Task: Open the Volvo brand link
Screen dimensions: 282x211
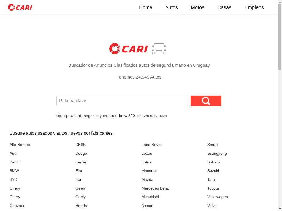Action: pyautogui.click(x=212, y=206)
